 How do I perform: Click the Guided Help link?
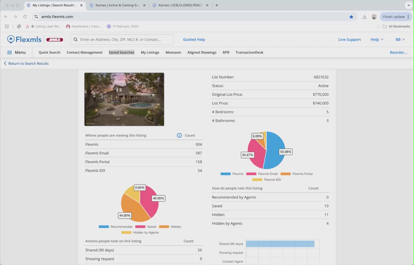(194, 39)
